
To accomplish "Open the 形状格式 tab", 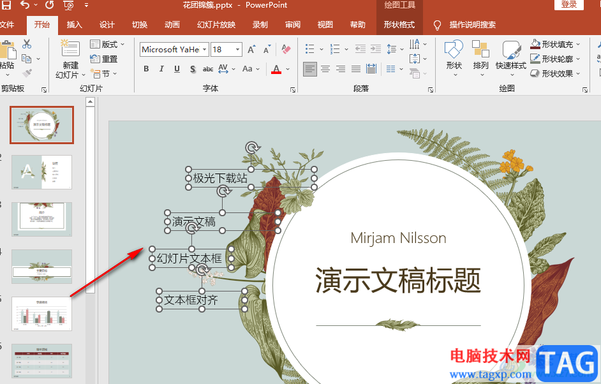I will 399,25.
